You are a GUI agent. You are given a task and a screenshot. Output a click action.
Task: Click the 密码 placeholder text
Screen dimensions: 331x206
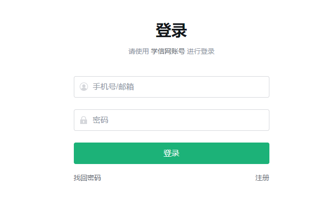(x=100, y=120)
